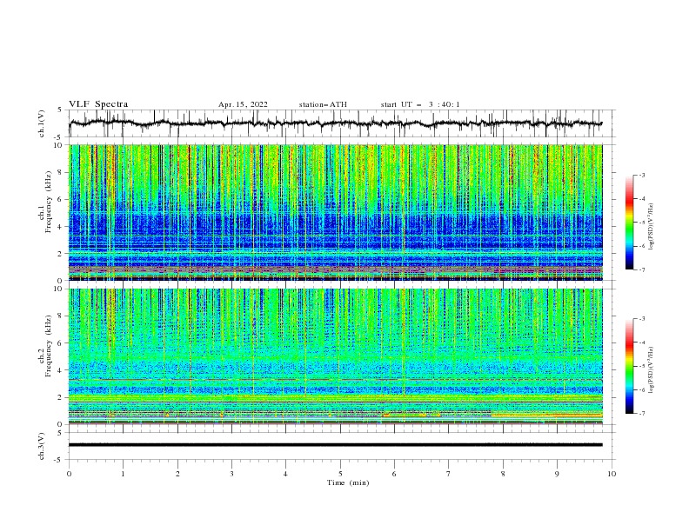Viewport: 689px width, 532px height.
Task: Click time axis tick label "4"
Action: [x=285, y=474]
